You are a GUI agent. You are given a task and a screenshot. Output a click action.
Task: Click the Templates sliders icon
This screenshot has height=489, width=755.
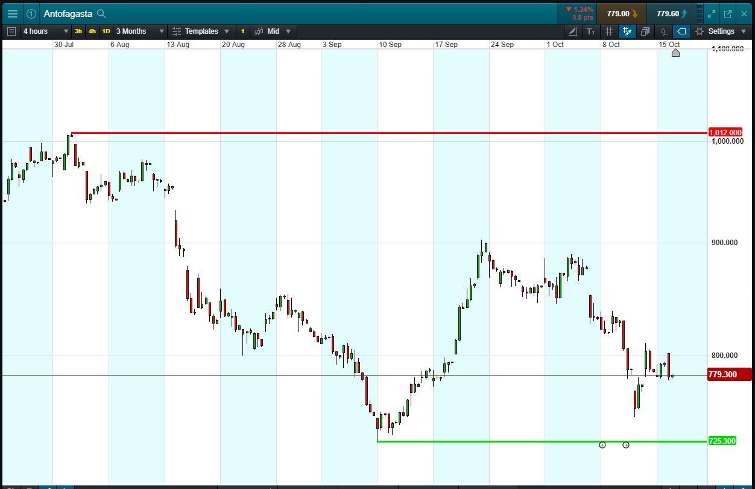click(x=177, y=31)
